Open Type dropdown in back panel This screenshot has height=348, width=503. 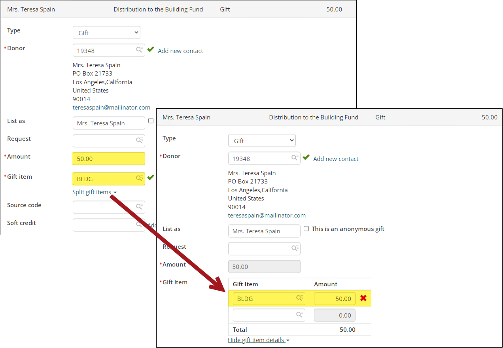pos(106,33)
